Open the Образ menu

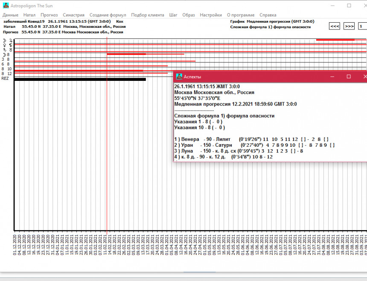189,15
